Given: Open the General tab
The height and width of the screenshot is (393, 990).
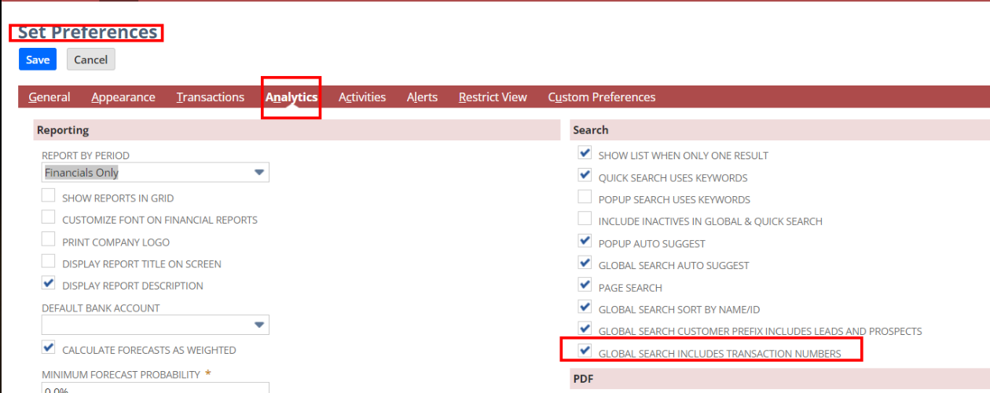Looking at the screenshot, I should tap(49, 97).
